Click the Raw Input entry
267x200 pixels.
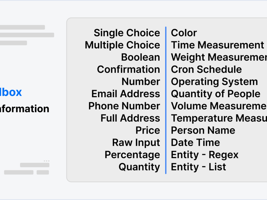pos(136,143)
